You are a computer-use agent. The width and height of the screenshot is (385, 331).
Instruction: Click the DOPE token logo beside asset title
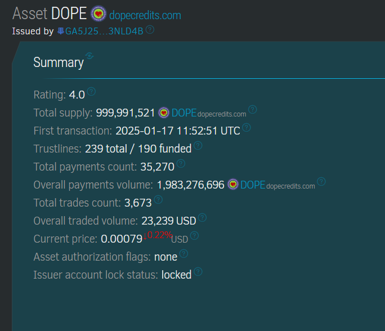tap(99, 14)
